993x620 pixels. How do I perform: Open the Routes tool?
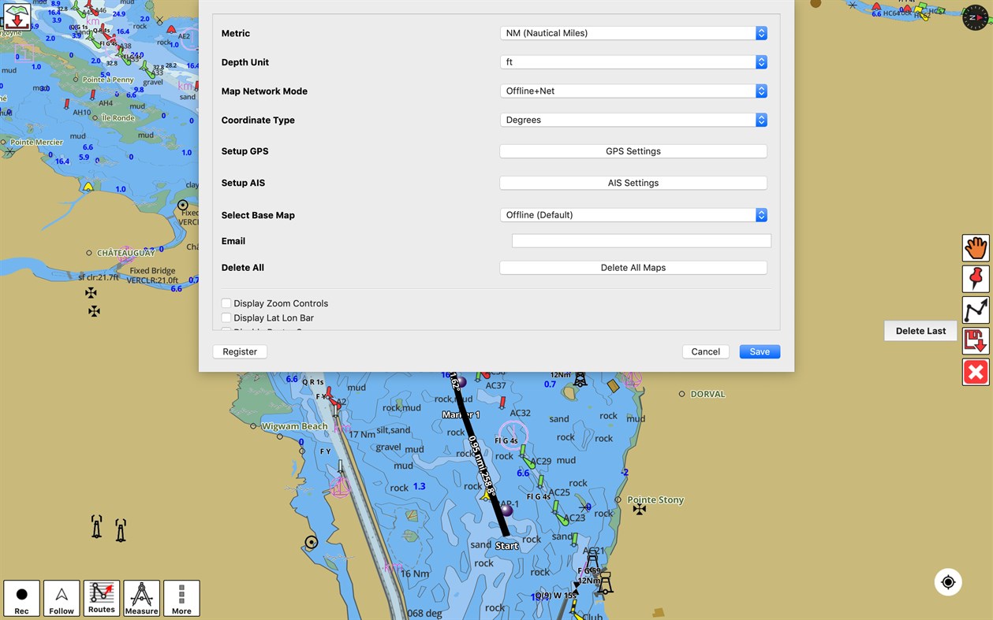coord(101,598)
